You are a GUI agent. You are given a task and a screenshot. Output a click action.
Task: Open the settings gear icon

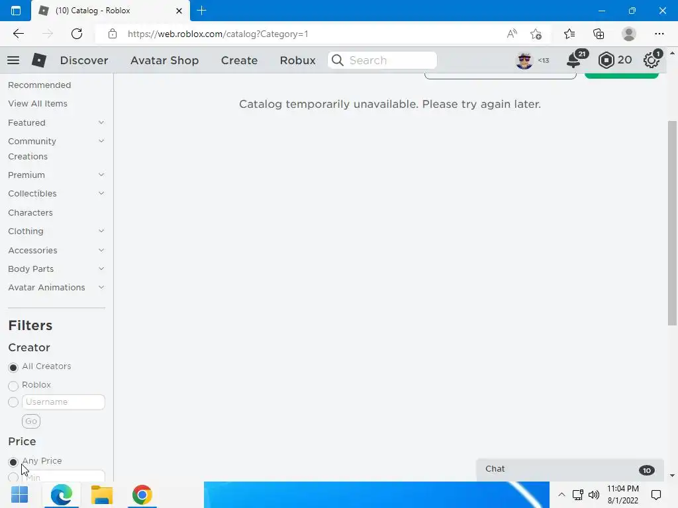[652, 60]
